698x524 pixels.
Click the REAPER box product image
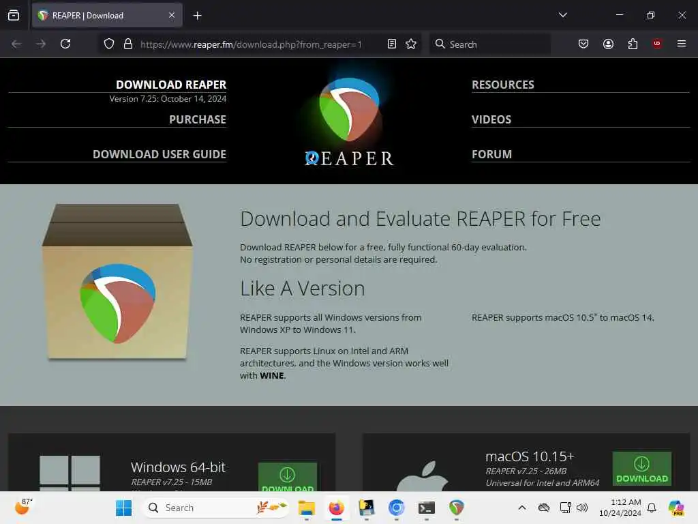point(117,282)
